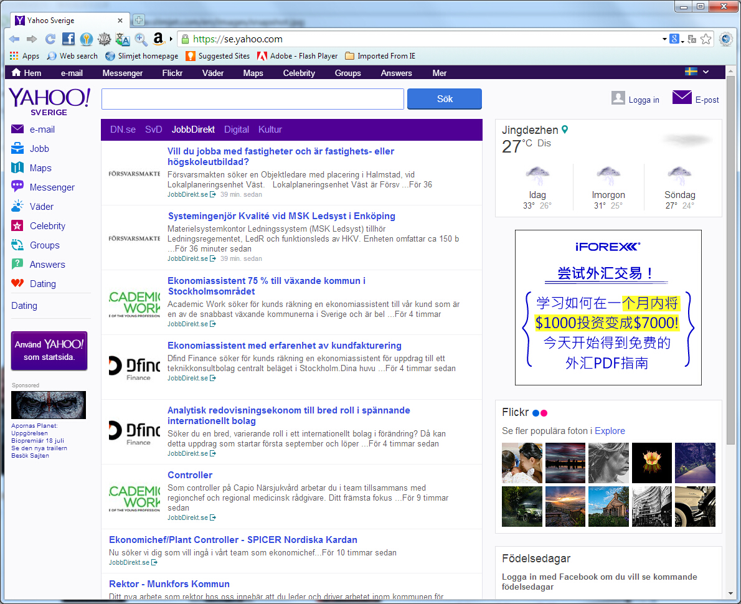Select the DN.se news tab
The height and width of the screenshot is (604, 741).
[123, 130]
